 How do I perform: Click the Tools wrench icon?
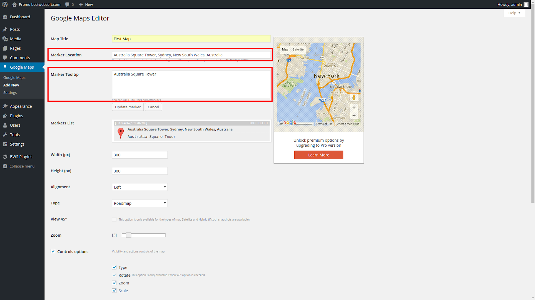(x=5, y=135)
